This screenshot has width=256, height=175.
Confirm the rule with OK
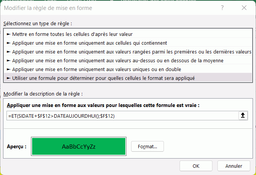click(x=196, y=166)
